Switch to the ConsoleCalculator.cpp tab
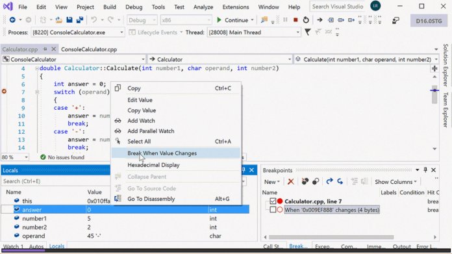452x254 pixels. 89,49
